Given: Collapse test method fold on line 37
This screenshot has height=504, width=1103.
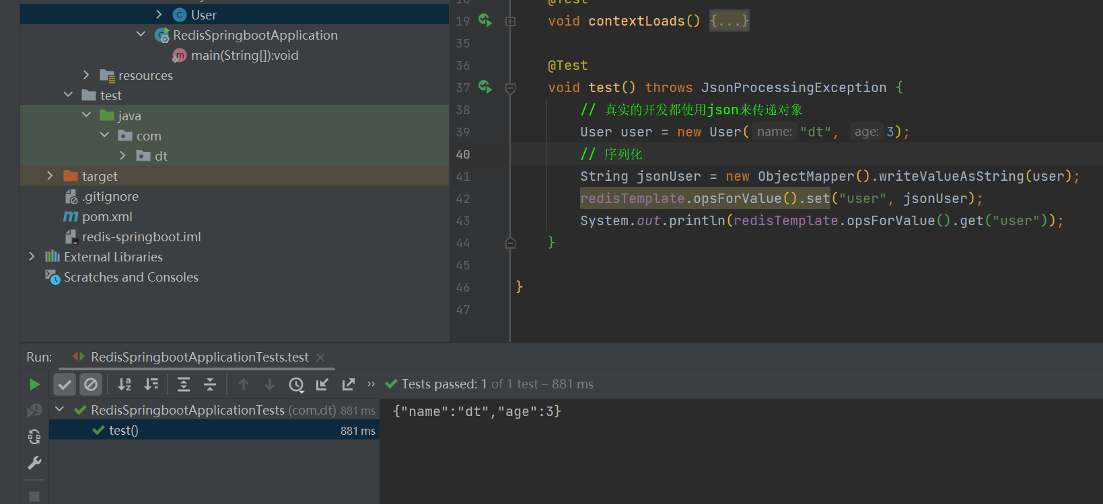Looking at the screenshot, I should [x=510, y=88].
